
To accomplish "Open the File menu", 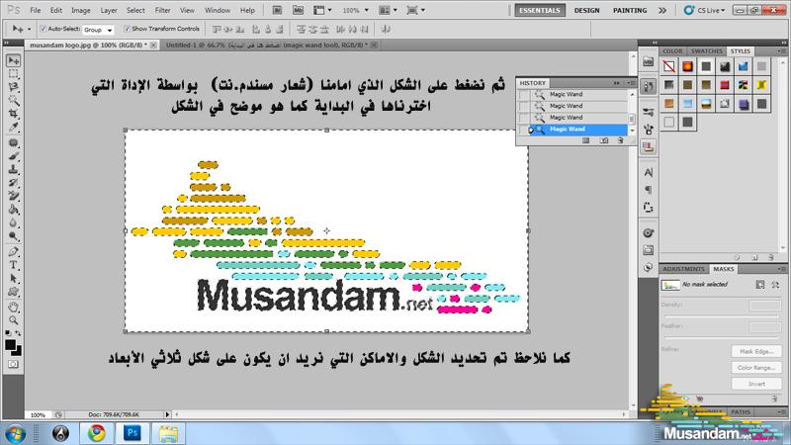I will click(x=36, y=10).
